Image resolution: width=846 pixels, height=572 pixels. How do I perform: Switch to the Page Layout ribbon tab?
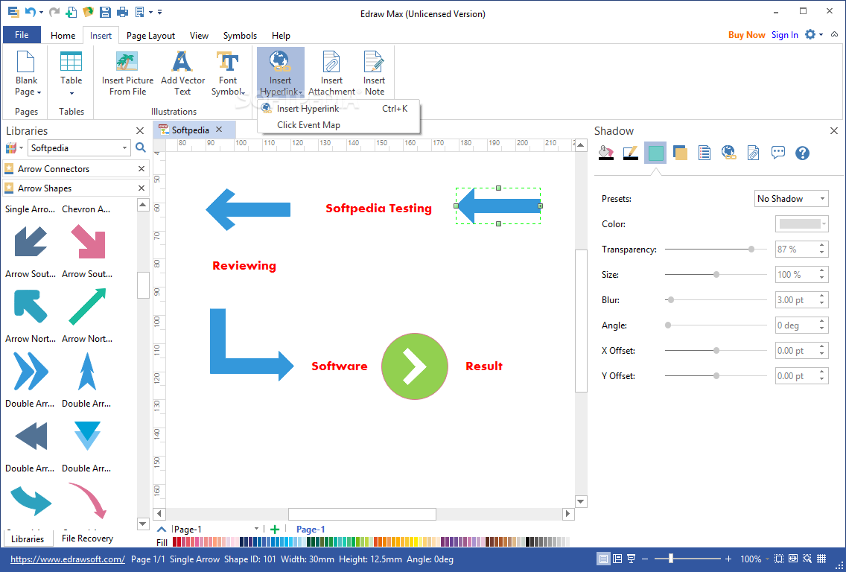pyautogui.click(x=150, y=36)
